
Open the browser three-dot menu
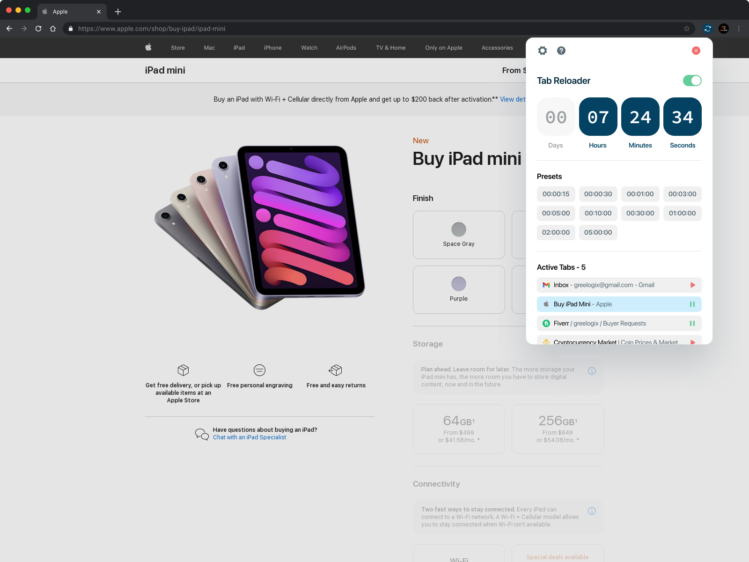coord(739,29)
